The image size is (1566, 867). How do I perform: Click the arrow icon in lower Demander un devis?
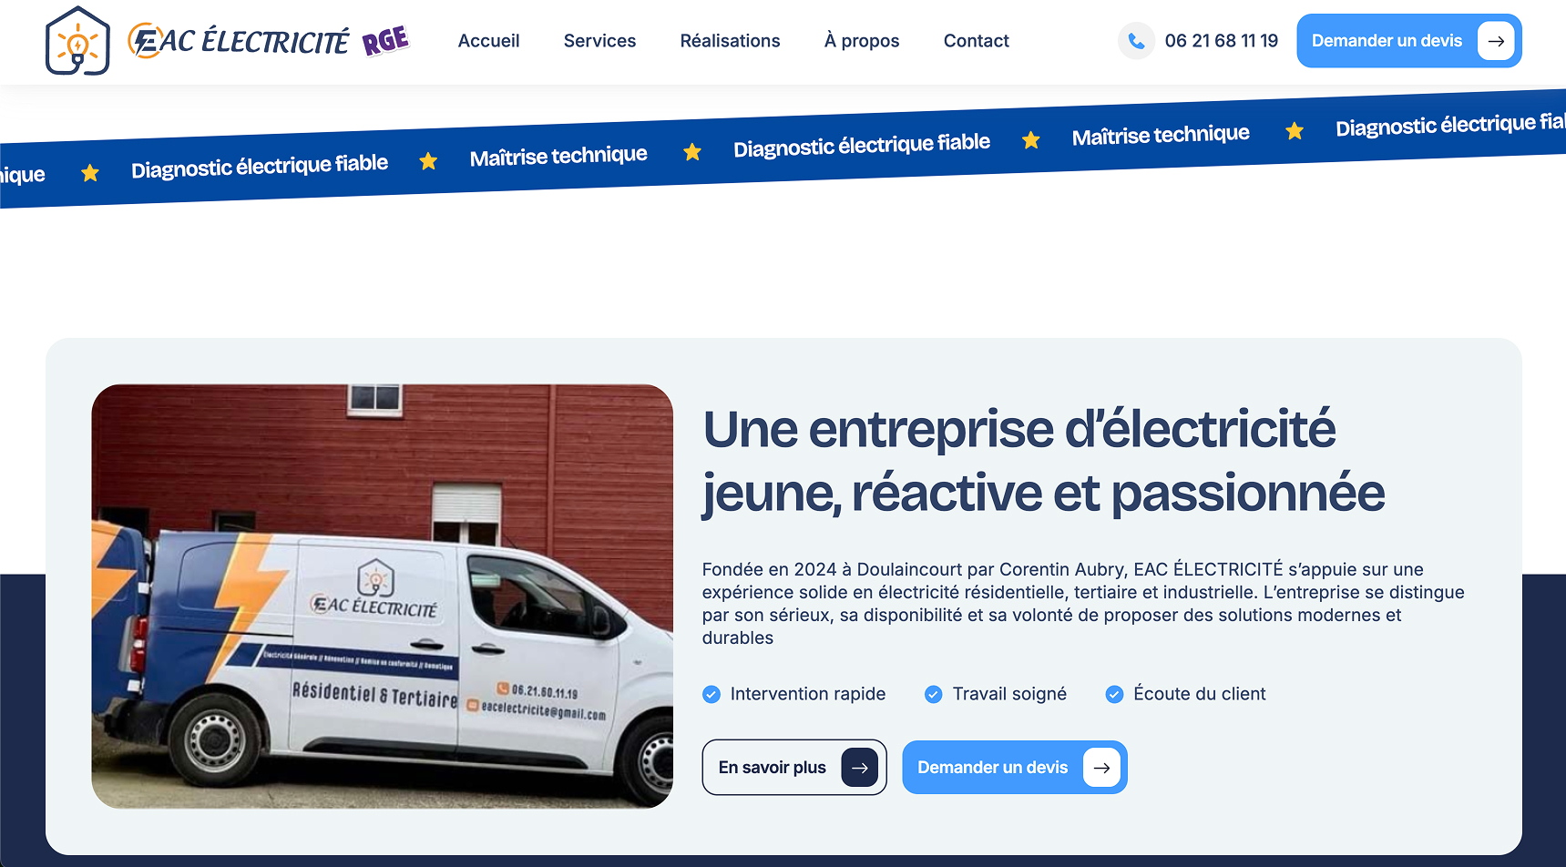tap(1101, 768)
